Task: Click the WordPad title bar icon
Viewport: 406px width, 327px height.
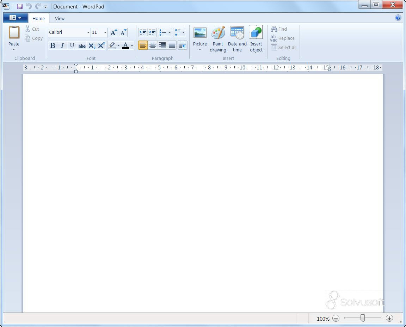Action: click(6, 6)
